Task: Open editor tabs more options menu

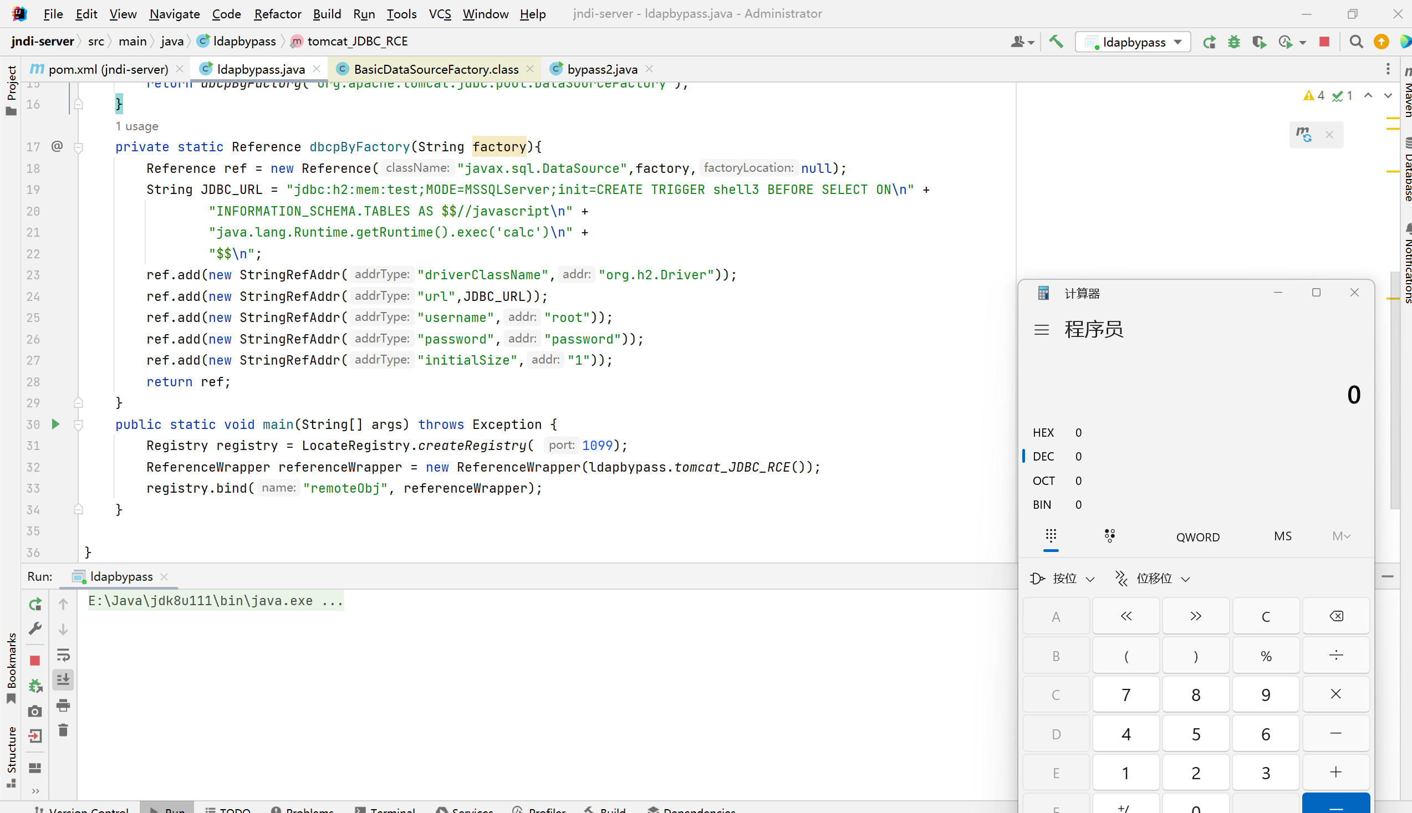Action: point(1388,69)
